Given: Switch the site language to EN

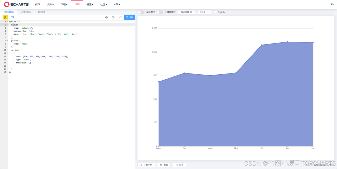Looking at the screenshot, I should click(332, 5).
